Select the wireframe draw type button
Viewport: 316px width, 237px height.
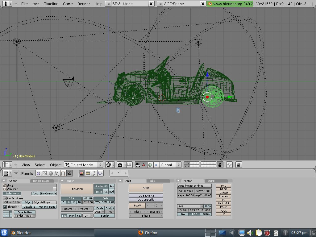(110, 165)
